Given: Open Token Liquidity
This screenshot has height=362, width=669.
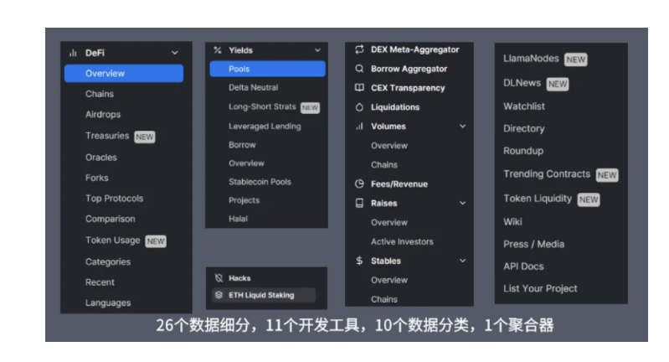Looking at the screenshot, I should [x=538, y=199].
